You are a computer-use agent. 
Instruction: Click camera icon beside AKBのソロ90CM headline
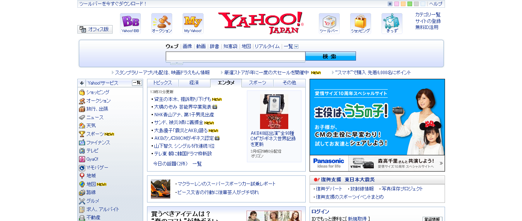pos(217,138)
